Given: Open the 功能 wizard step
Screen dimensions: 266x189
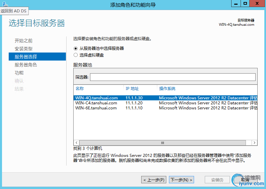Looking at the screenshot, I should [19, 73].
